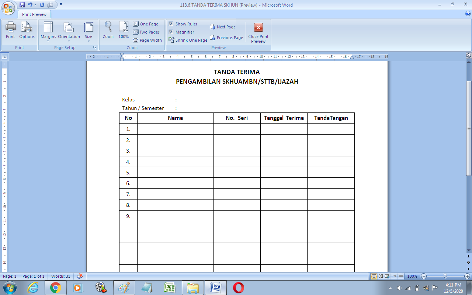Screen dimensions: 472x295
Task: Click the zoom in plus button
Action: (x=467, y=276)
